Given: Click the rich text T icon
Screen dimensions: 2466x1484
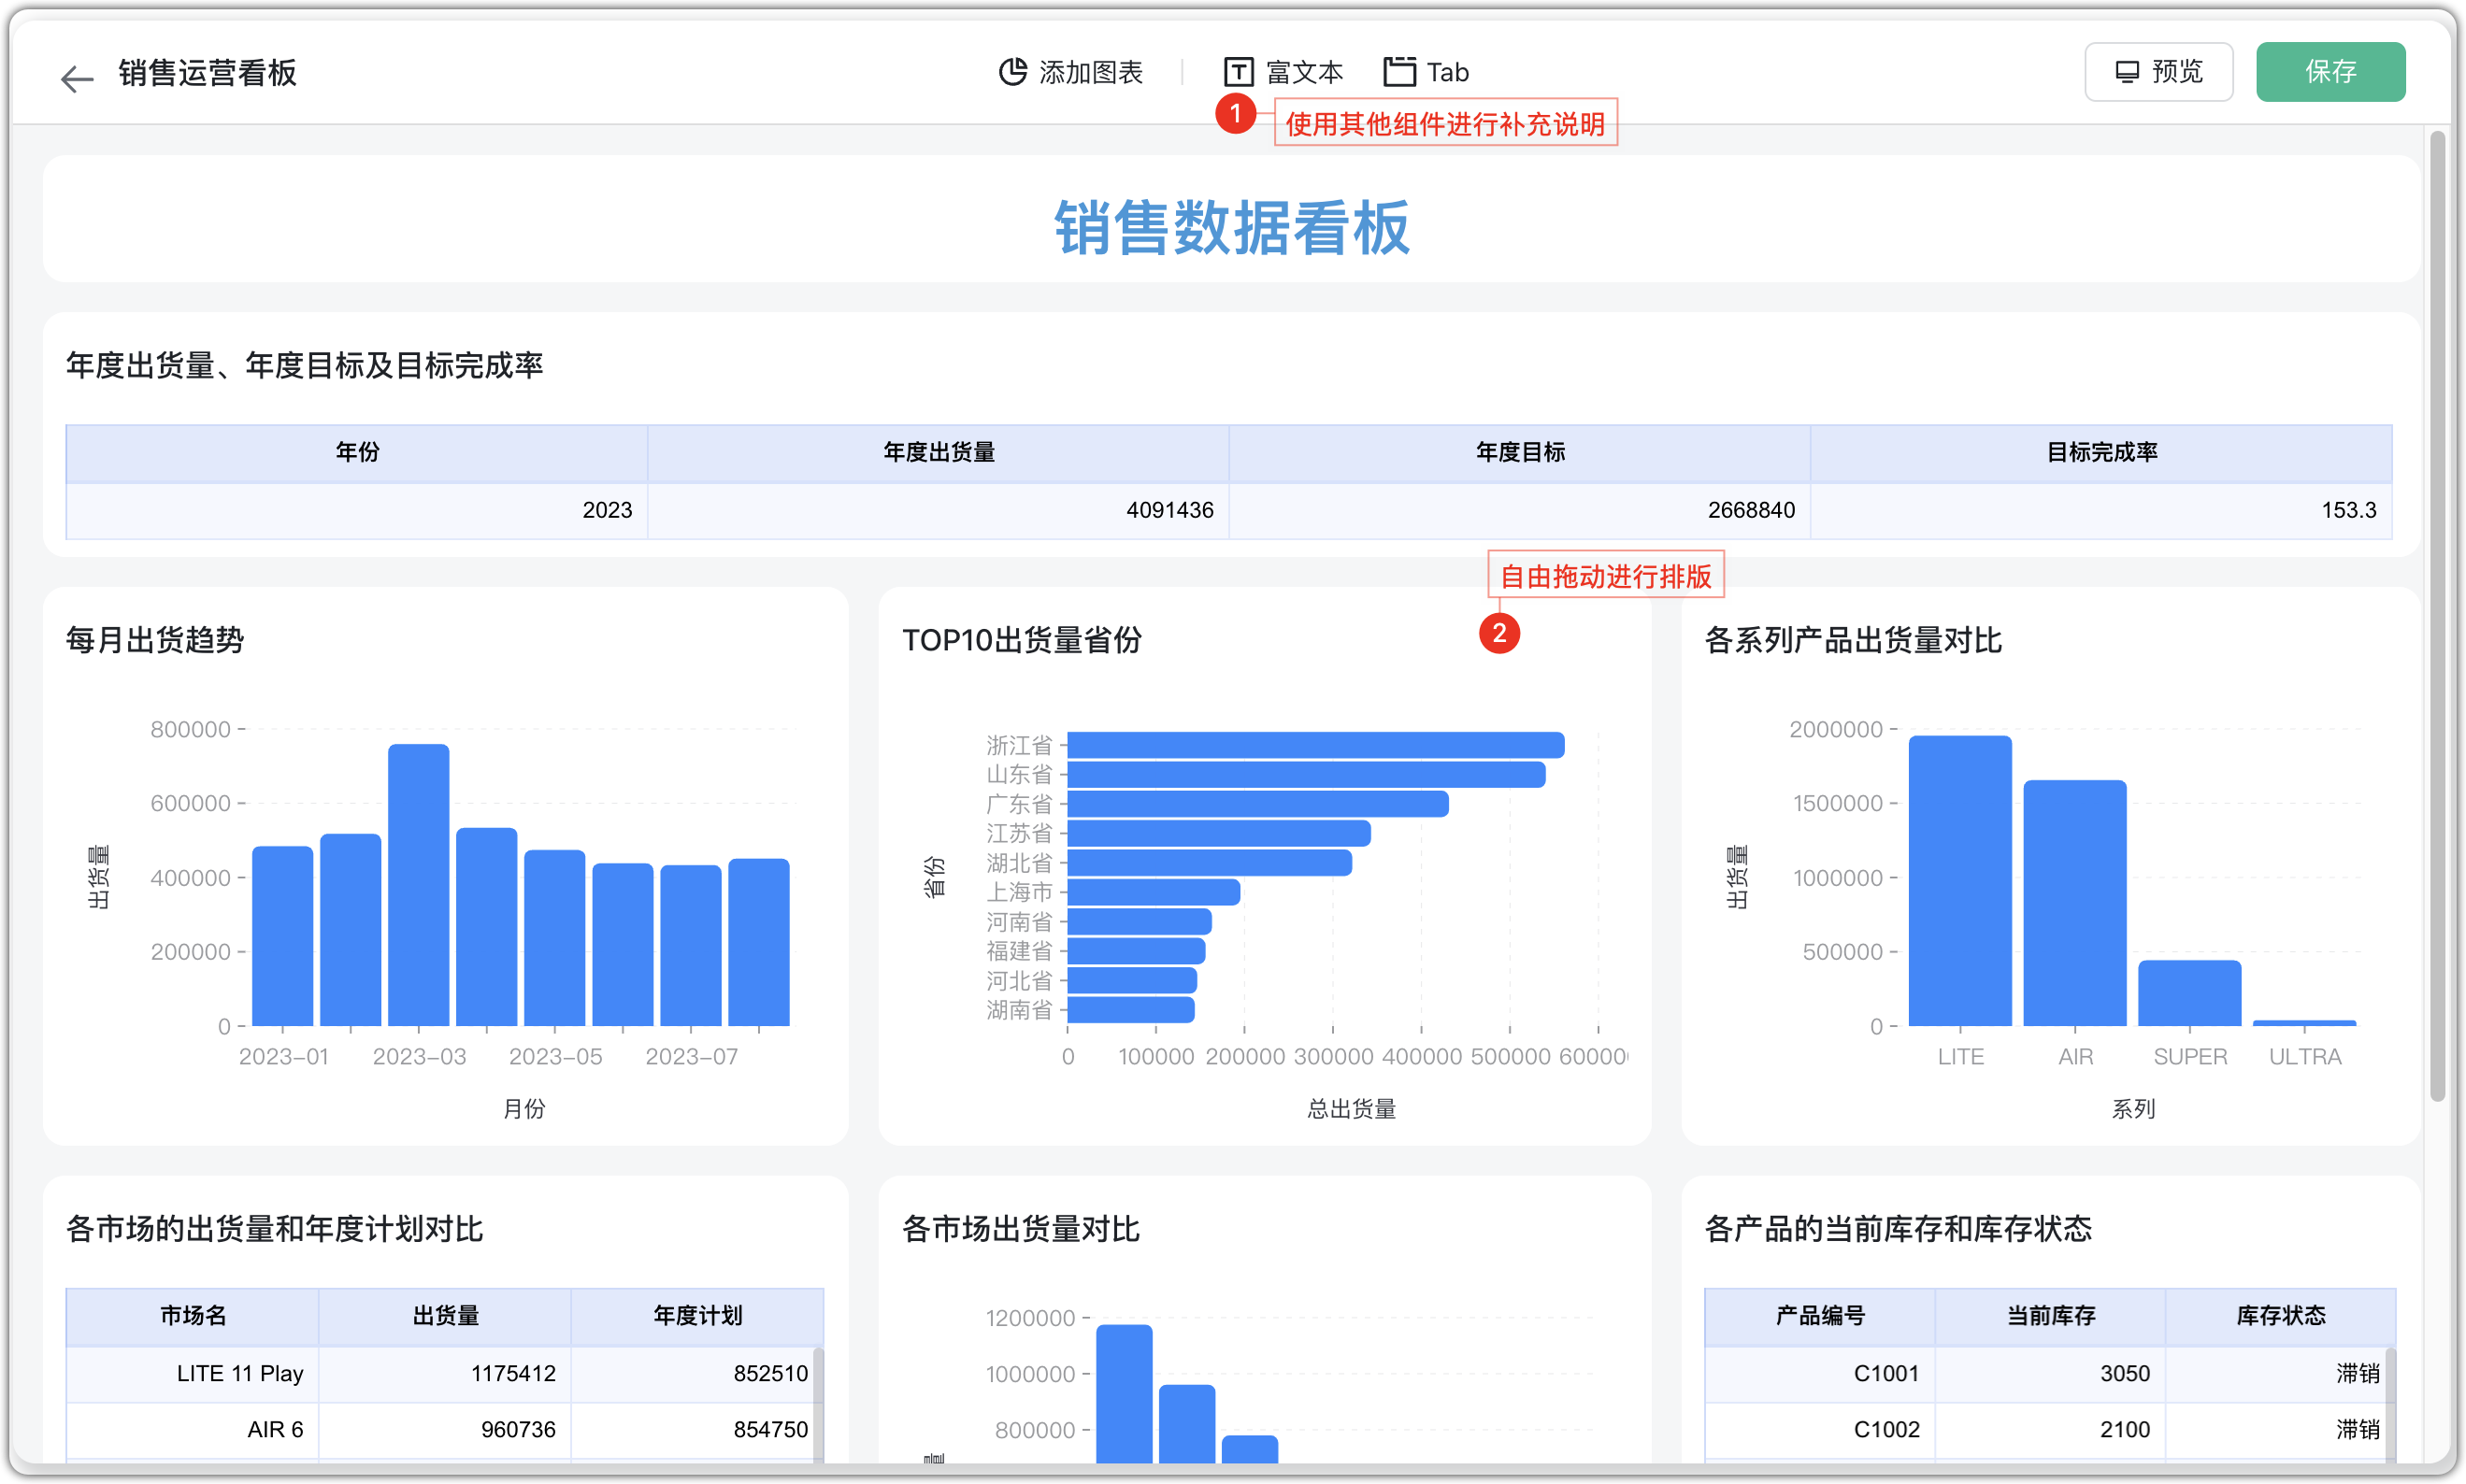Looking at the screenshot, I should point(1237,72).
